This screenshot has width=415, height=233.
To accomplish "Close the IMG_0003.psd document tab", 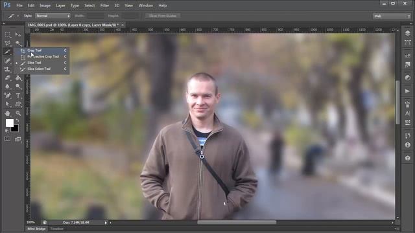I will [123, 25].
